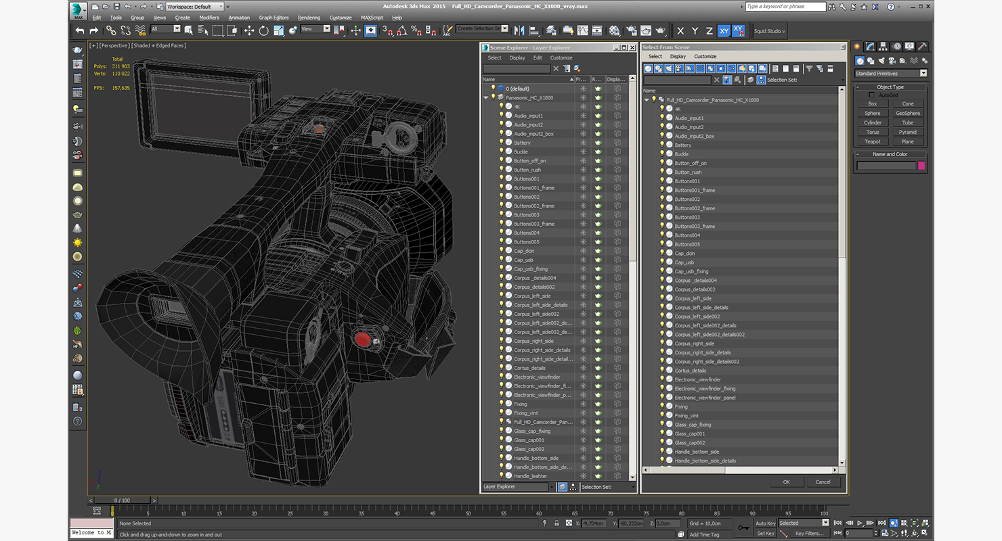Open the selection filter 'All' dropdown
The width and height of the screenshot is (1002, 541).
pos(165,29)
